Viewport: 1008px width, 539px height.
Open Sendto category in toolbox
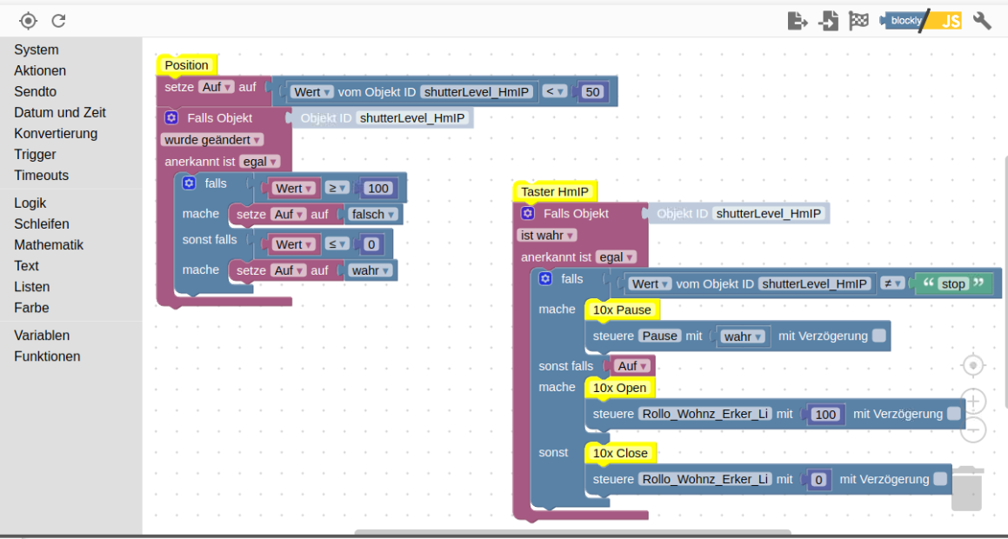36,92
